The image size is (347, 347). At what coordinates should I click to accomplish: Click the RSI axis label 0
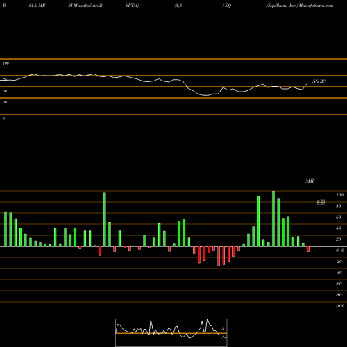tap(3, 119)
